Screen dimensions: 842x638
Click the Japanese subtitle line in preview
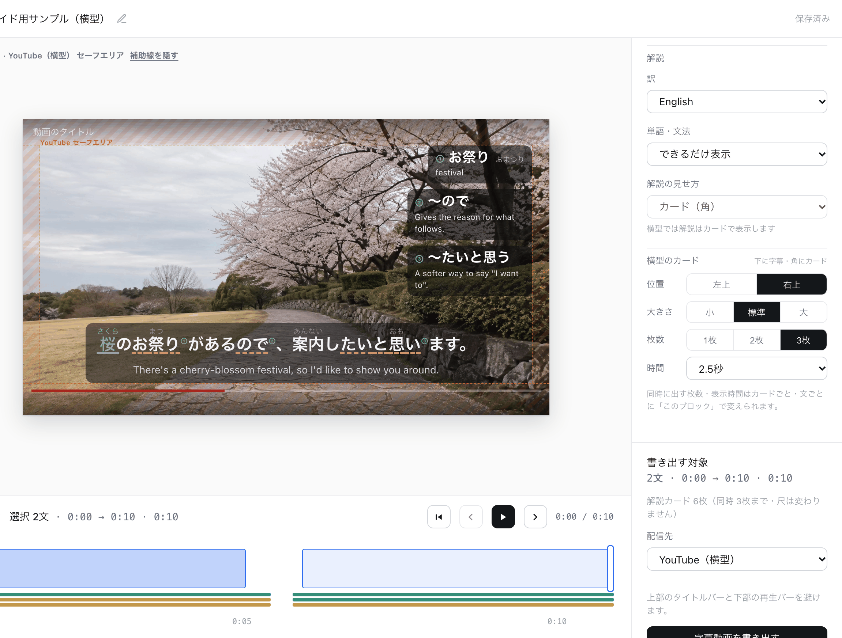[x=284, y=344]
